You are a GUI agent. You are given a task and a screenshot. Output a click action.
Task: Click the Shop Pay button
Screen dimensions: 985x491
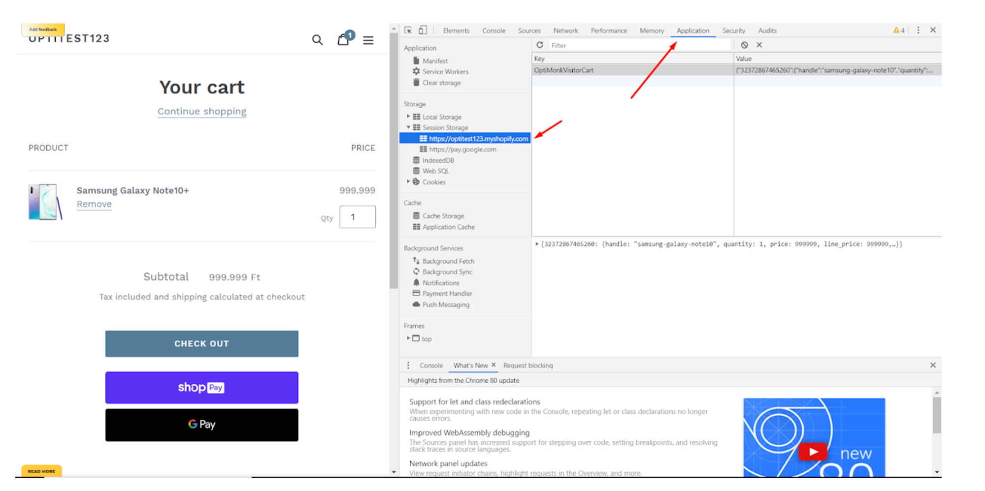click(x=202, y=388)
